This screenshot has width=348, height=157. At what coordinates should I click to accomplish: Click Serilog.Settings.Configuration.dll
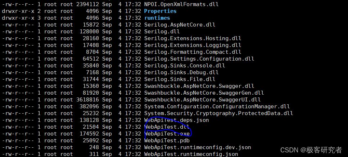(199, 59)
